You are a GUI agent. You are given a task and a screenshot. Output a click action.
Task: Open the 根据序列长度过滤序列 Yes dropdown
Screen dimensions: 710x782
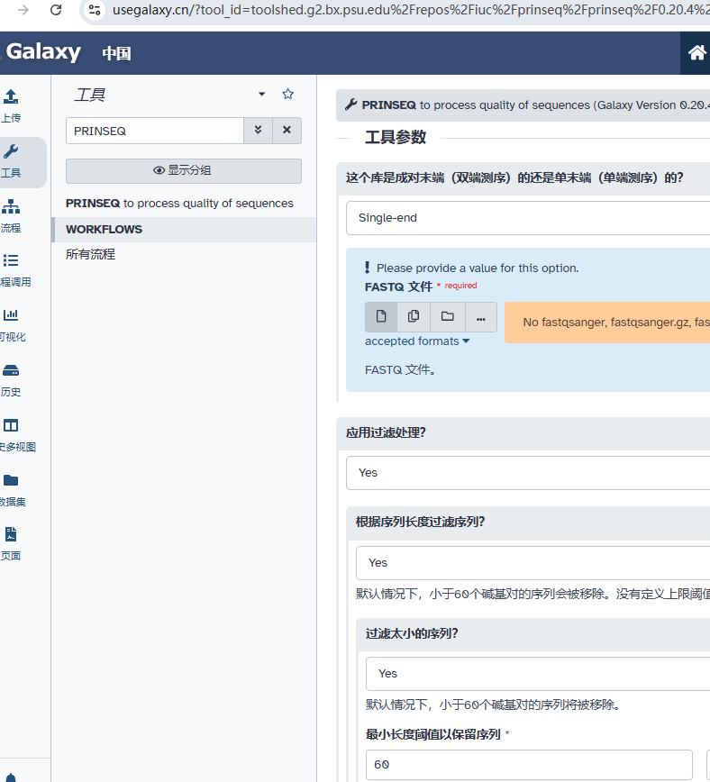coord(532,563)
